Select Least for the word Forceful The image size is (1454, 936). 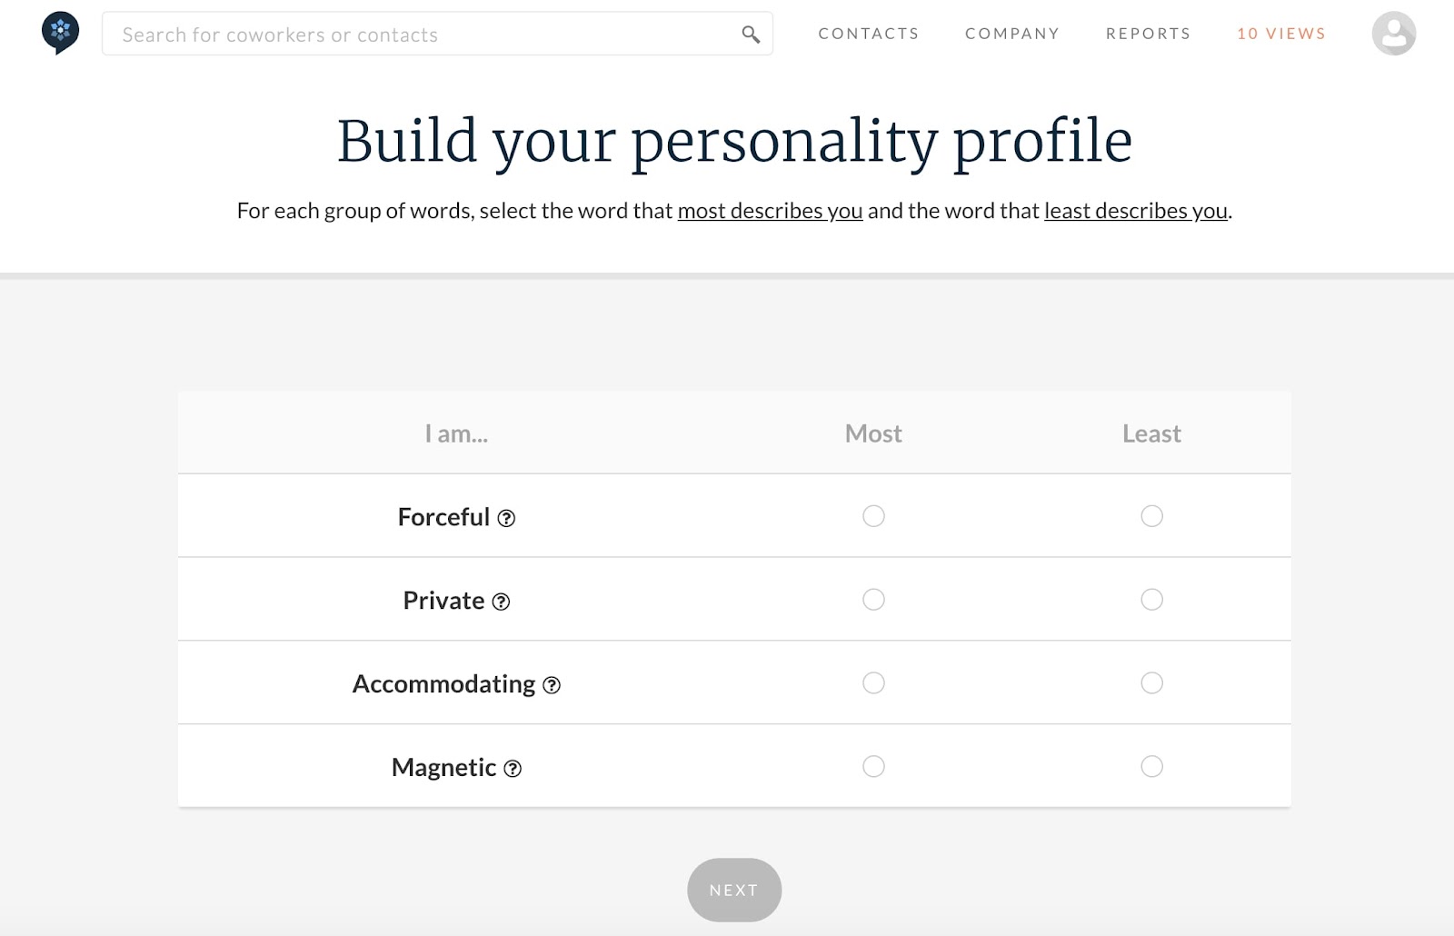(1152, 515)
